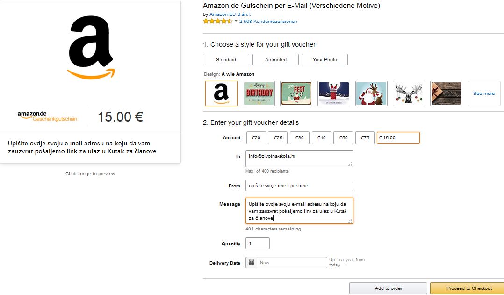Pick the Frohes Fest Santa design
The width and height of the screenshot is (504, 295).
296,94
